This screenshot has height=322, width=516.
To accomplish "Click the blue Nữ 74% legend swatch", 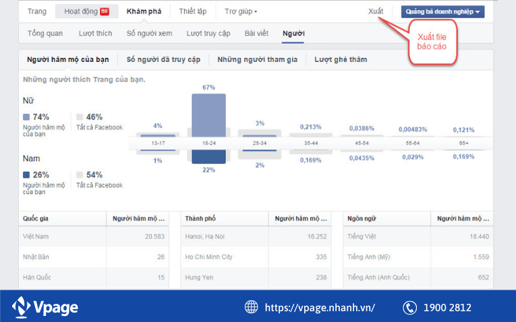I will coord(26,117).
